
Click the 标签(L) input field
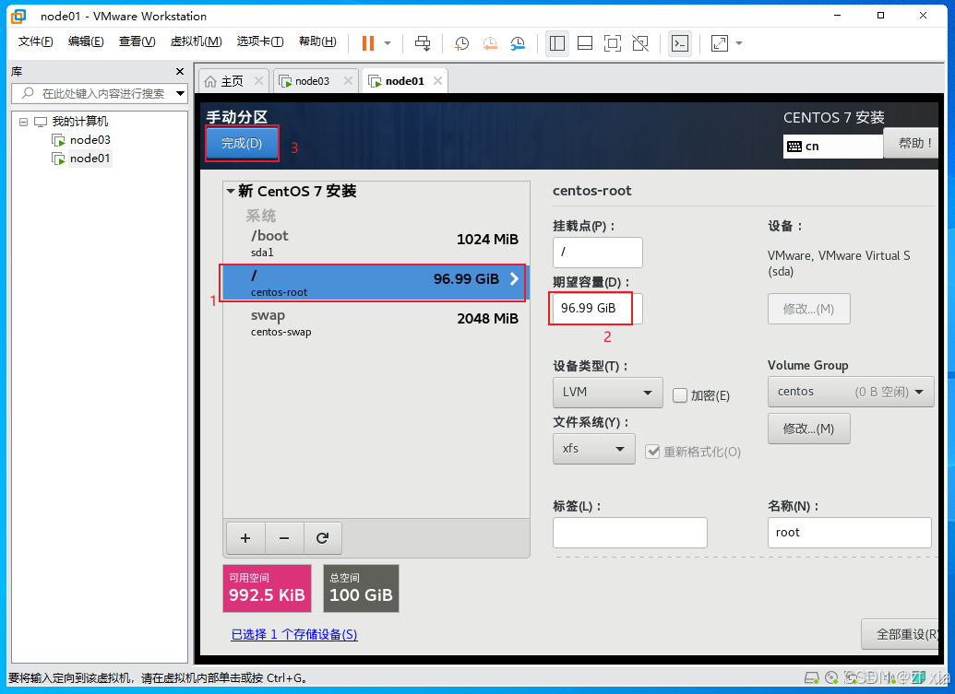click(630, 533)
